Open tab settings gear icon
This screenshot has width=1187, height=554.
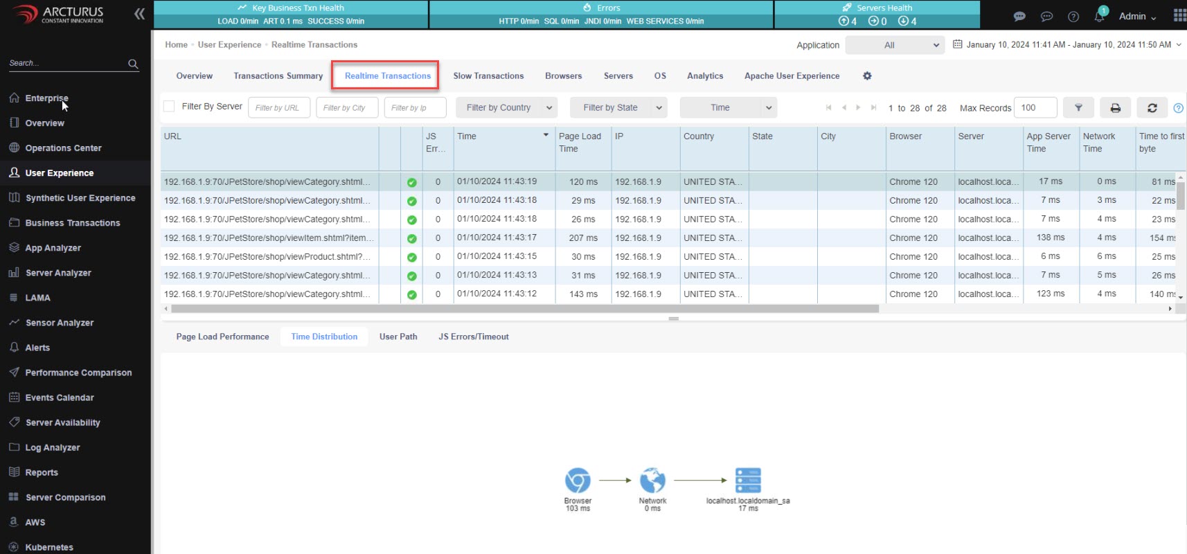pyautogui.click(x=867, y=76)
